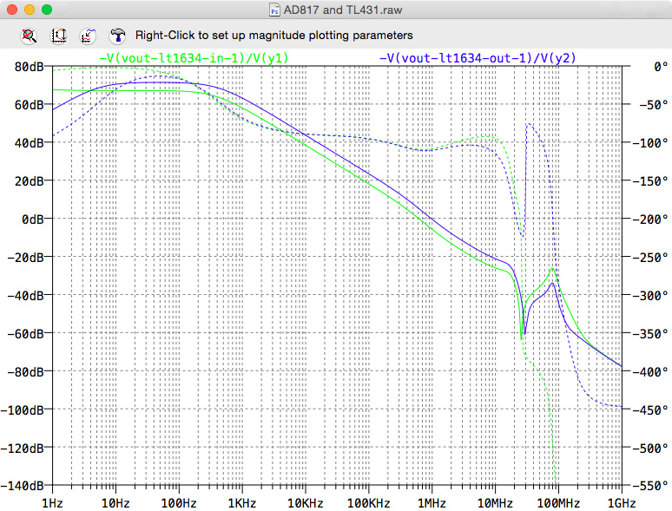
Task: Select the blue V(vout-lt1634-out-1)/V(y2) trace label
Action: (478, 58)
